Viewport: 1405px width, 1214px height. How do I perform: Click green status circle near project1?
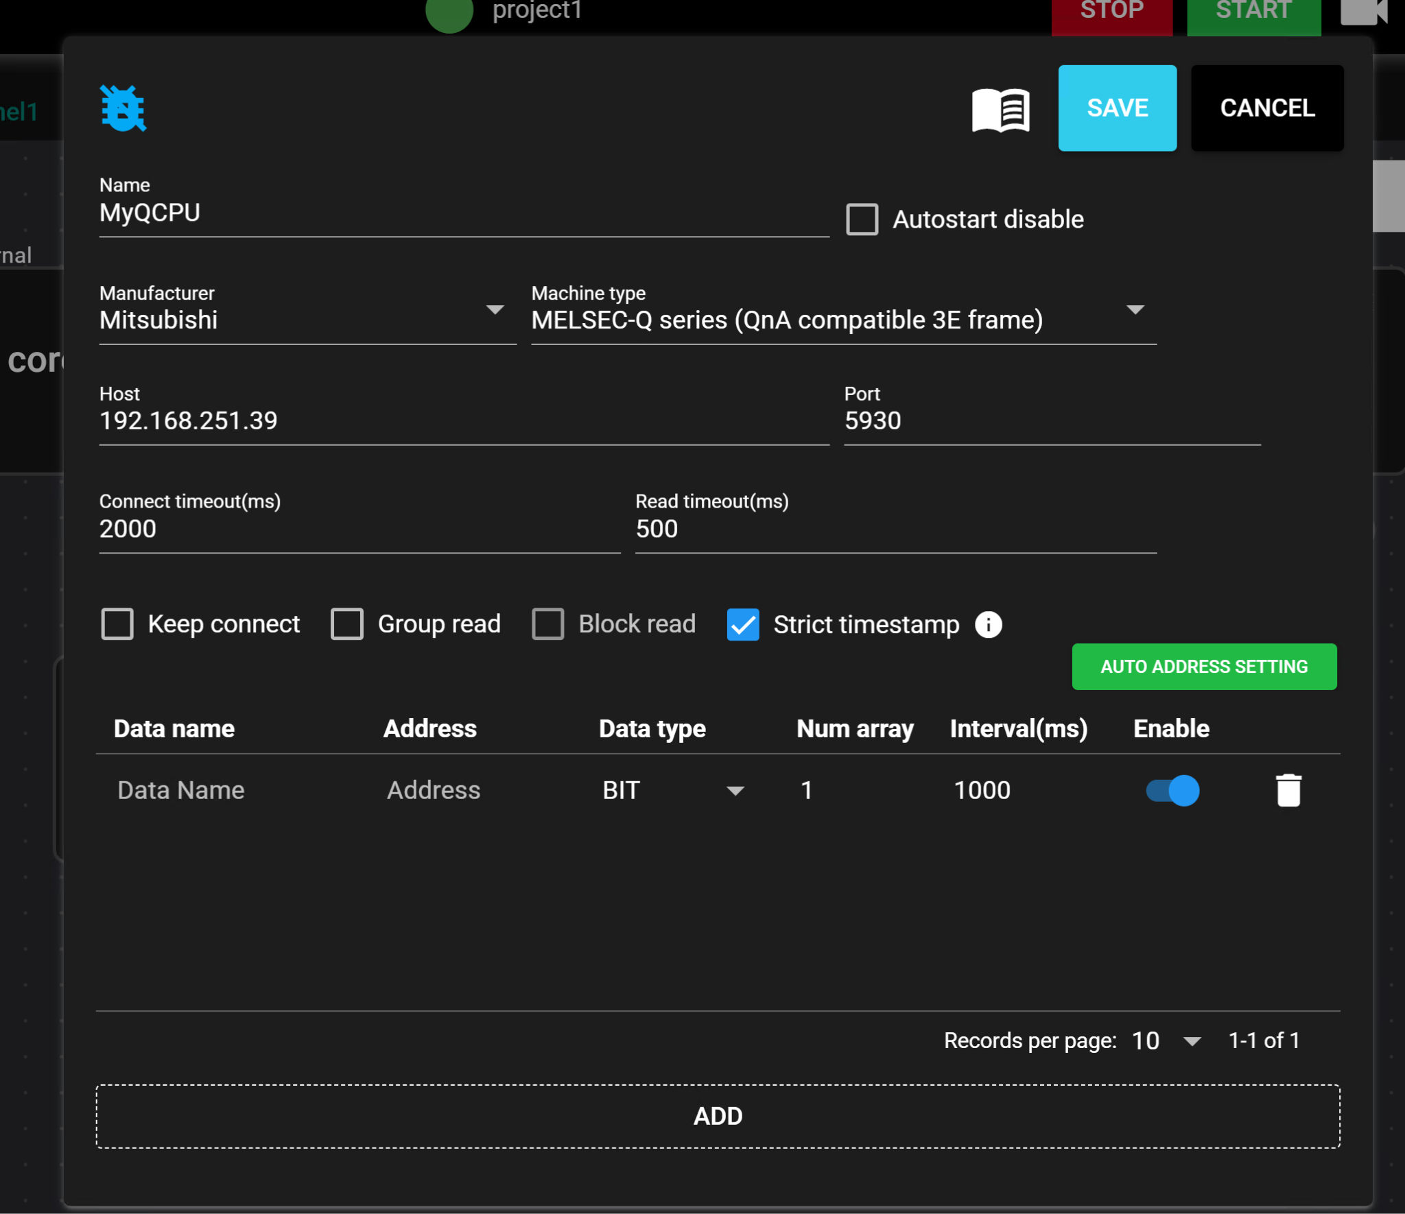click(x=449, y=12)
